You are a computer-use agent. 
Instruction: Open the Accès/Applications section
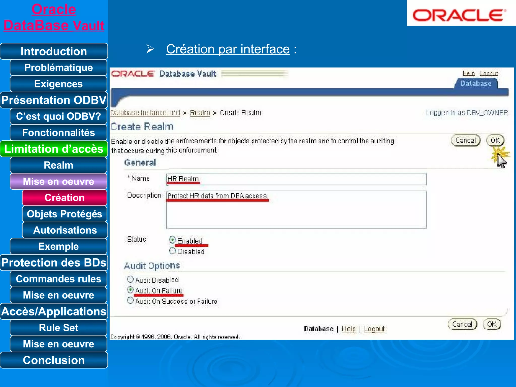pyautogui.click(x=54, y=311)
